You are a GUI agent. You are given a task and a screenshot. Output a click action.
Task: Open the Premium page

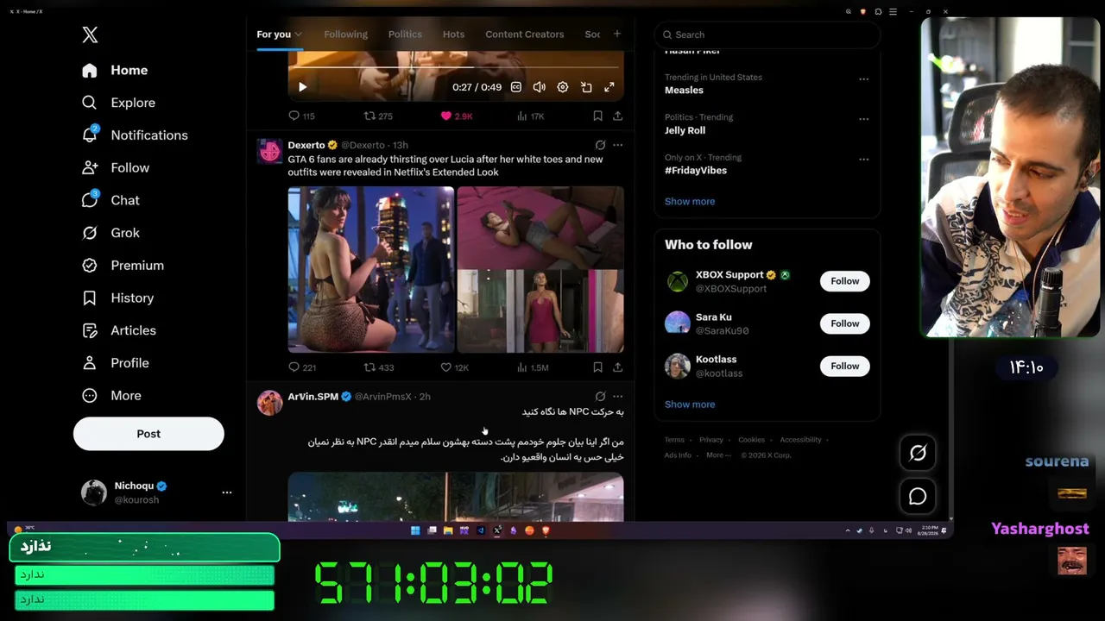pyautogui.click(x=123, y=266)
